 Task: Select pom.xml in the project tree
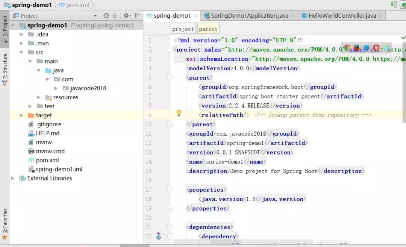tap(47, 160)
